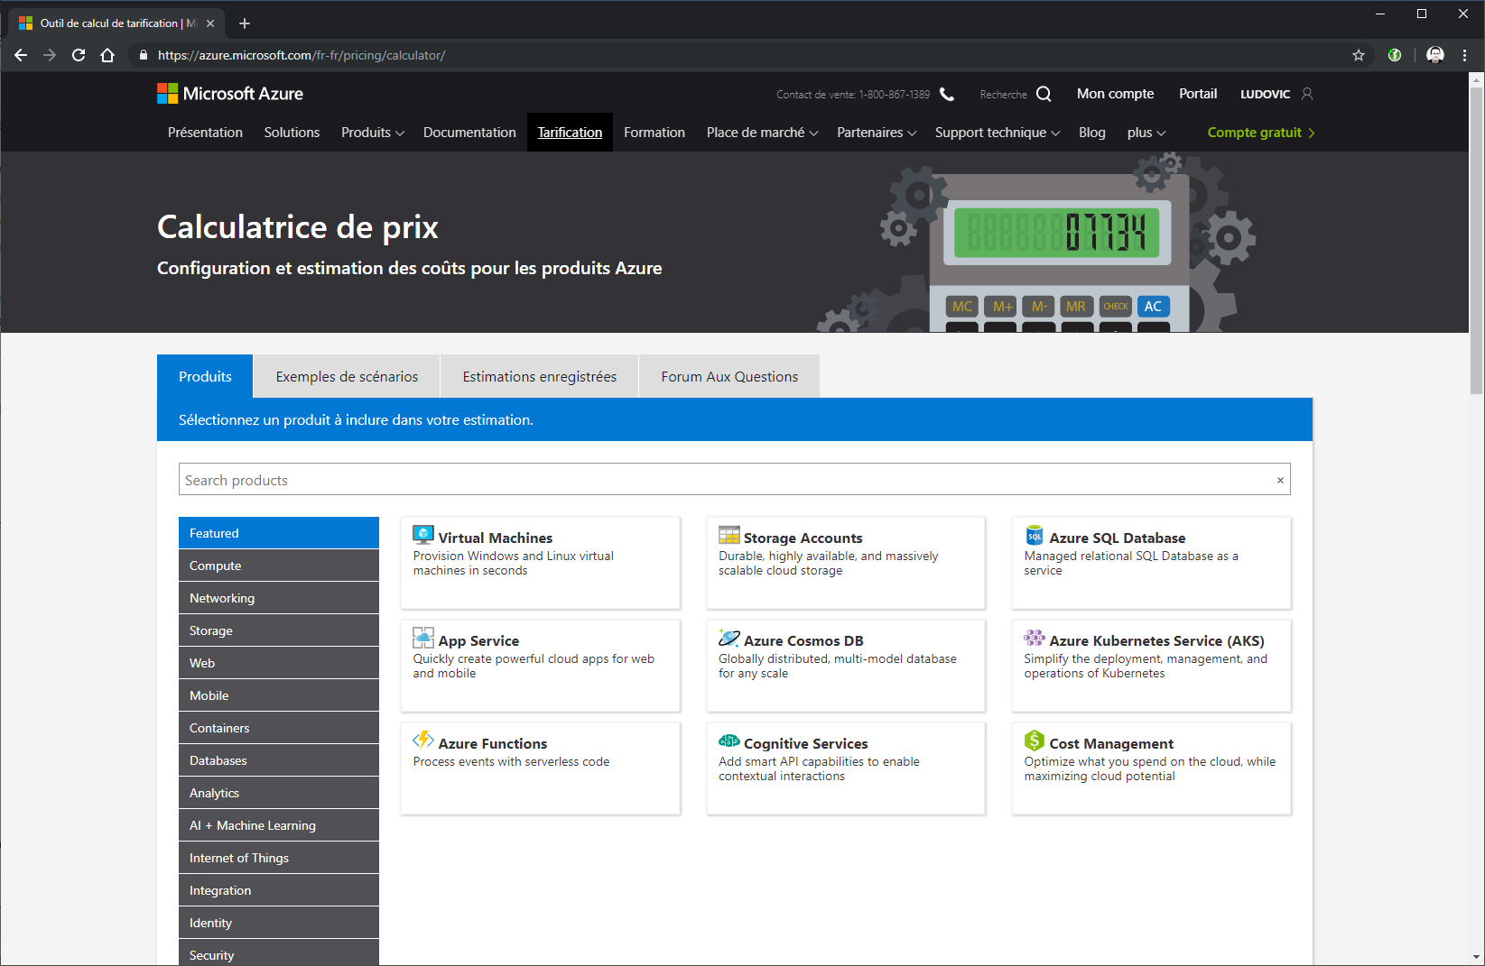Click the Virtual Machines monitor icon
This screenshot has width=1485, height=966.
[423, 535]
